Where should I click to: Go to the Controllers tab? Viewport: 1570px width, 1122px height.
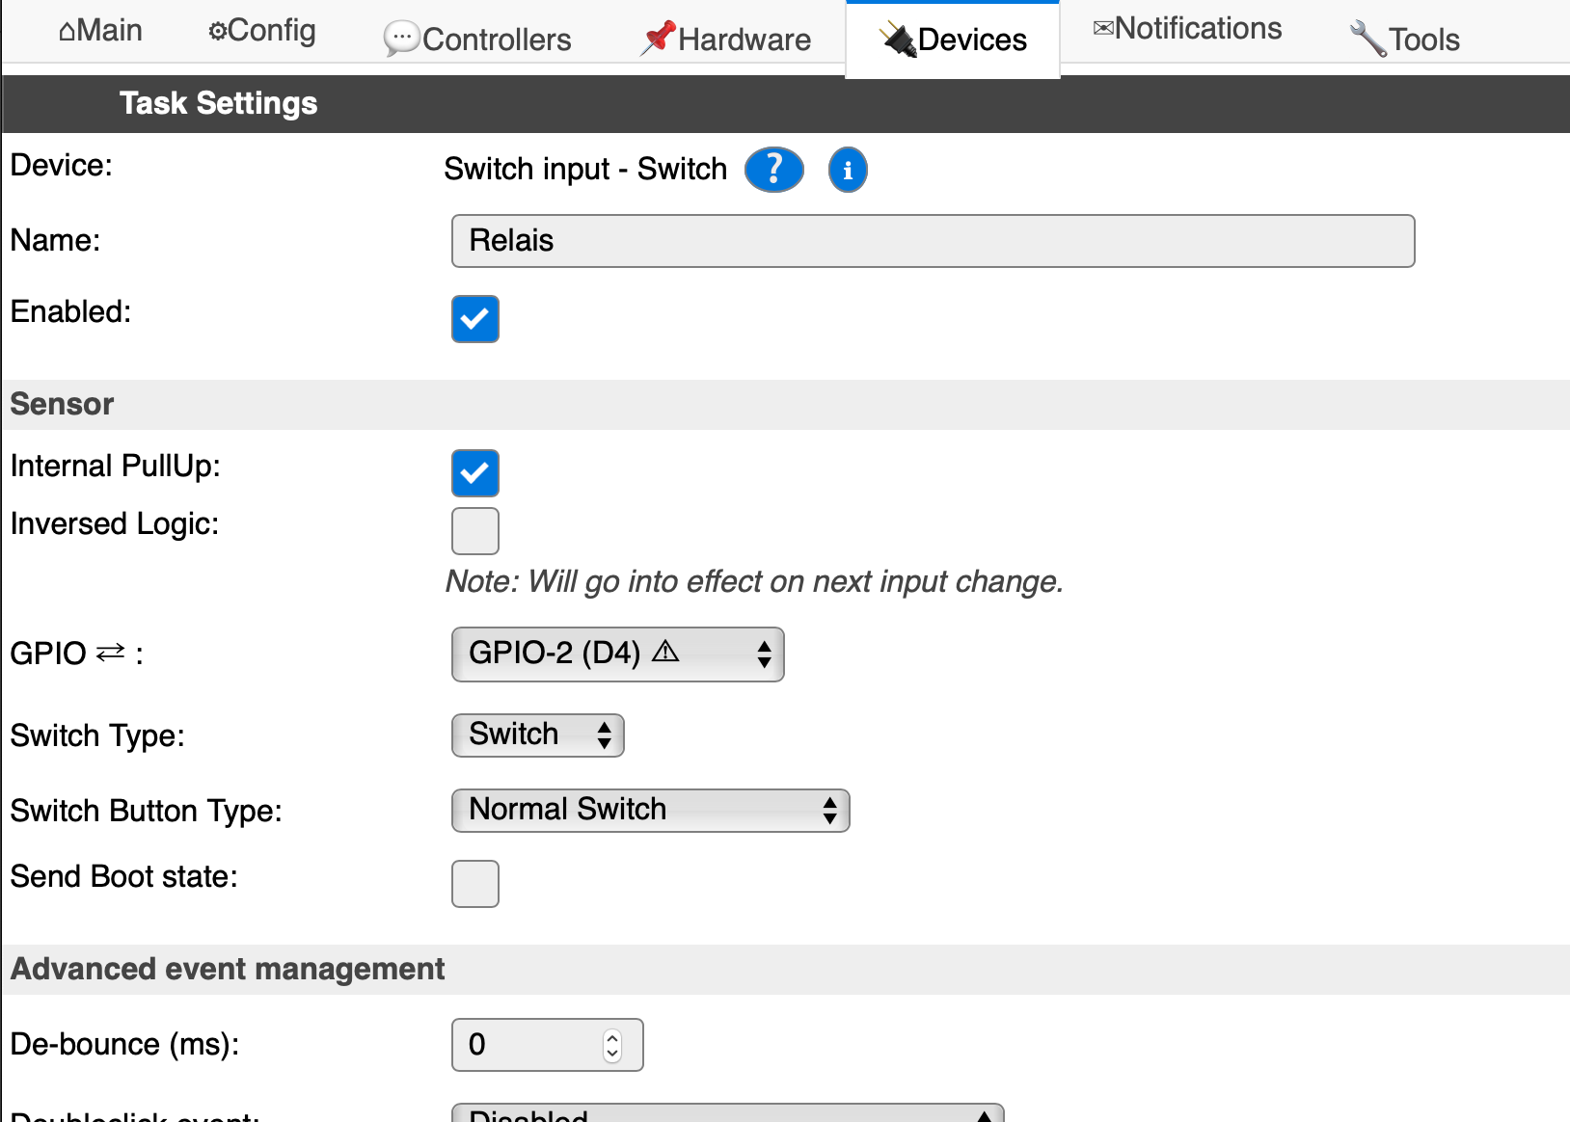click(477, 39)
